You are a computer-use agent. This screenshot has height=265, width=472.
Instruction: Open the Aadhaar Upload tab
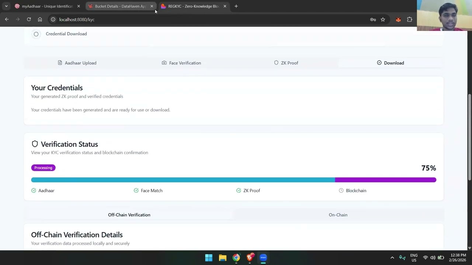pyautogui.click(x=77, y=63)
